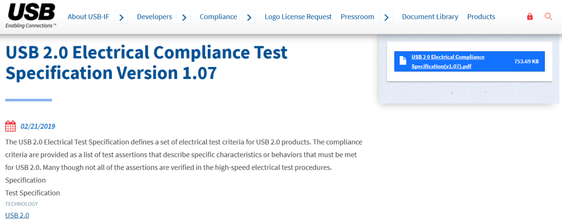Click the red calendar date icon
The image size is (562, 223).
pyautogui.click(x=10, y=126)
